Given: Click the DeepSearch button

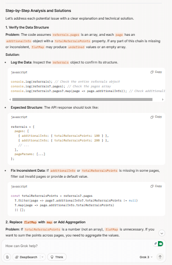Looking at the screenshot, I should click(26, 257).
